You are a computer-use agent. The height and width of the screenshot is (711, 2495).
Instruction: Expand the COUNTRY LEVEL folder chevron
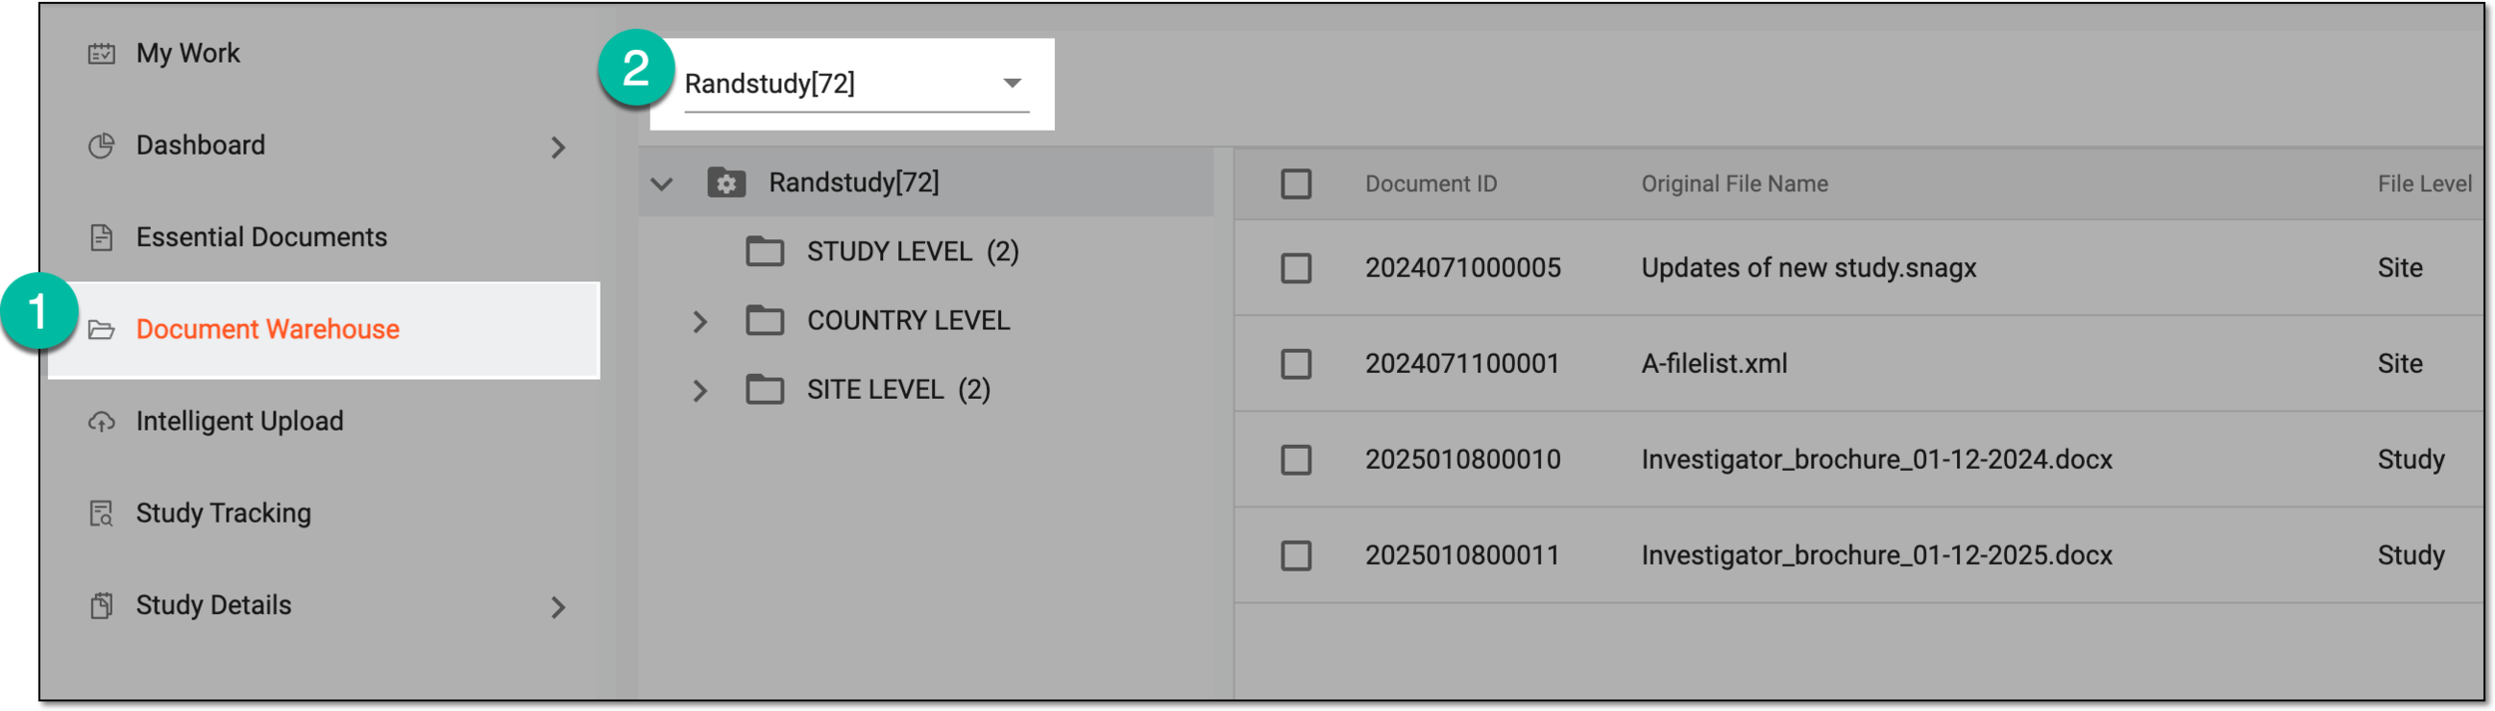[701, 322]
